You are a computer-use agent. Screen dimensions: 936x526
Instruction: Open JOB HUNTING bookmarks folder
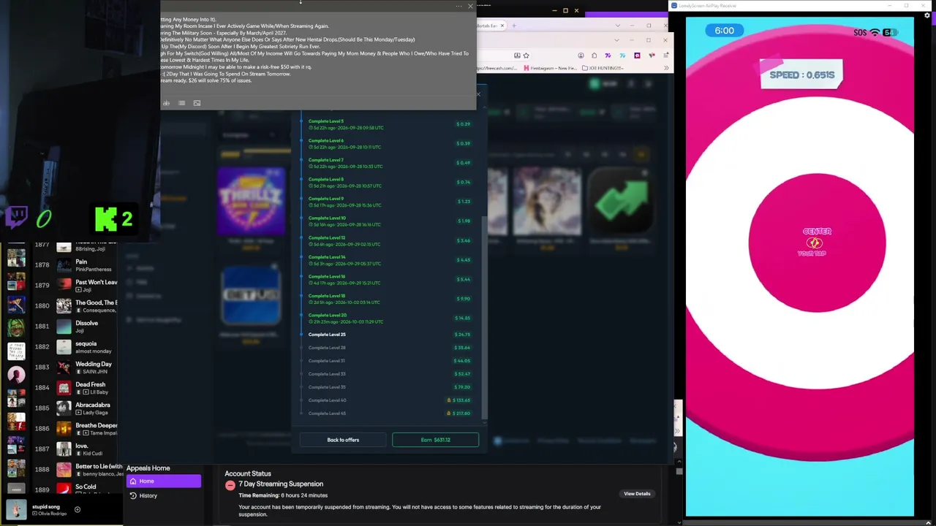click(603, 68)
